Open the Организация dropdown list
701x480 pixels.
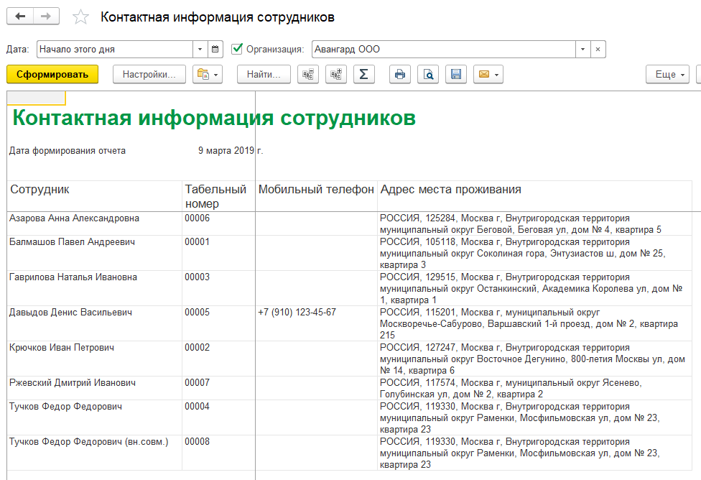(x=582, y=50)
